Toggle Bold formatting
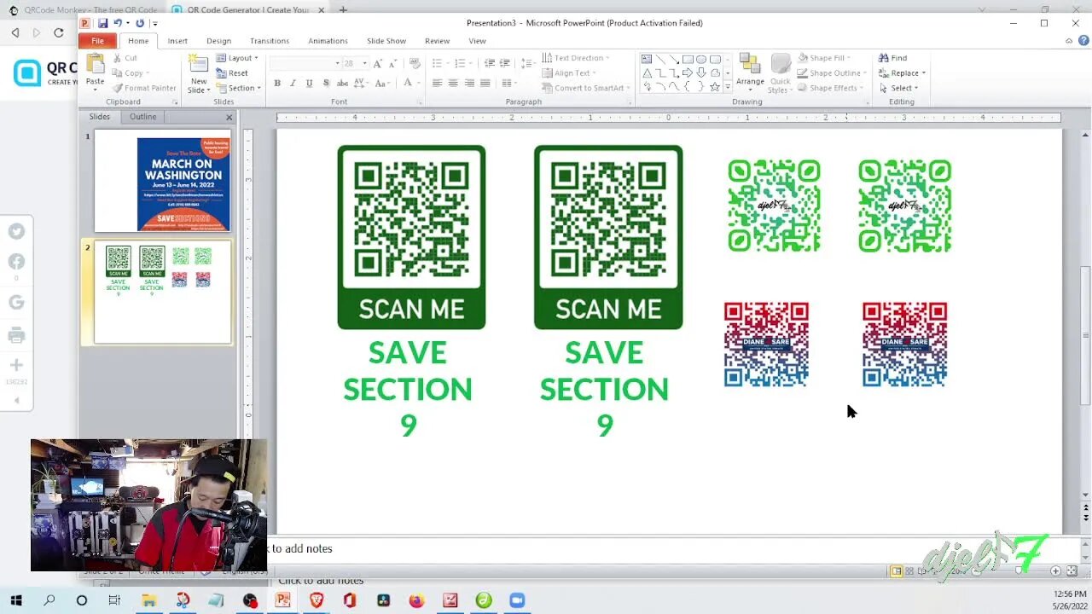This screenshot has height=614, width=1092. click(x=277, y=84)
